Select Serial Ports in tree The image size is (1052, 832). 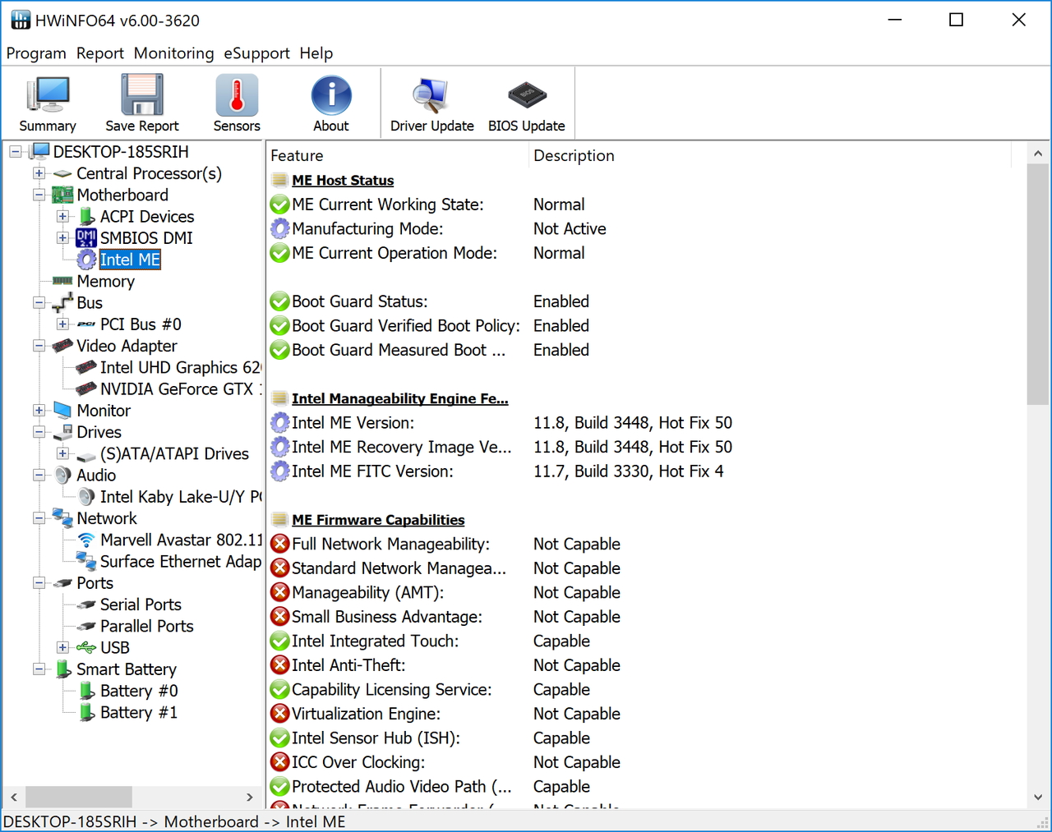pos(141,604)
